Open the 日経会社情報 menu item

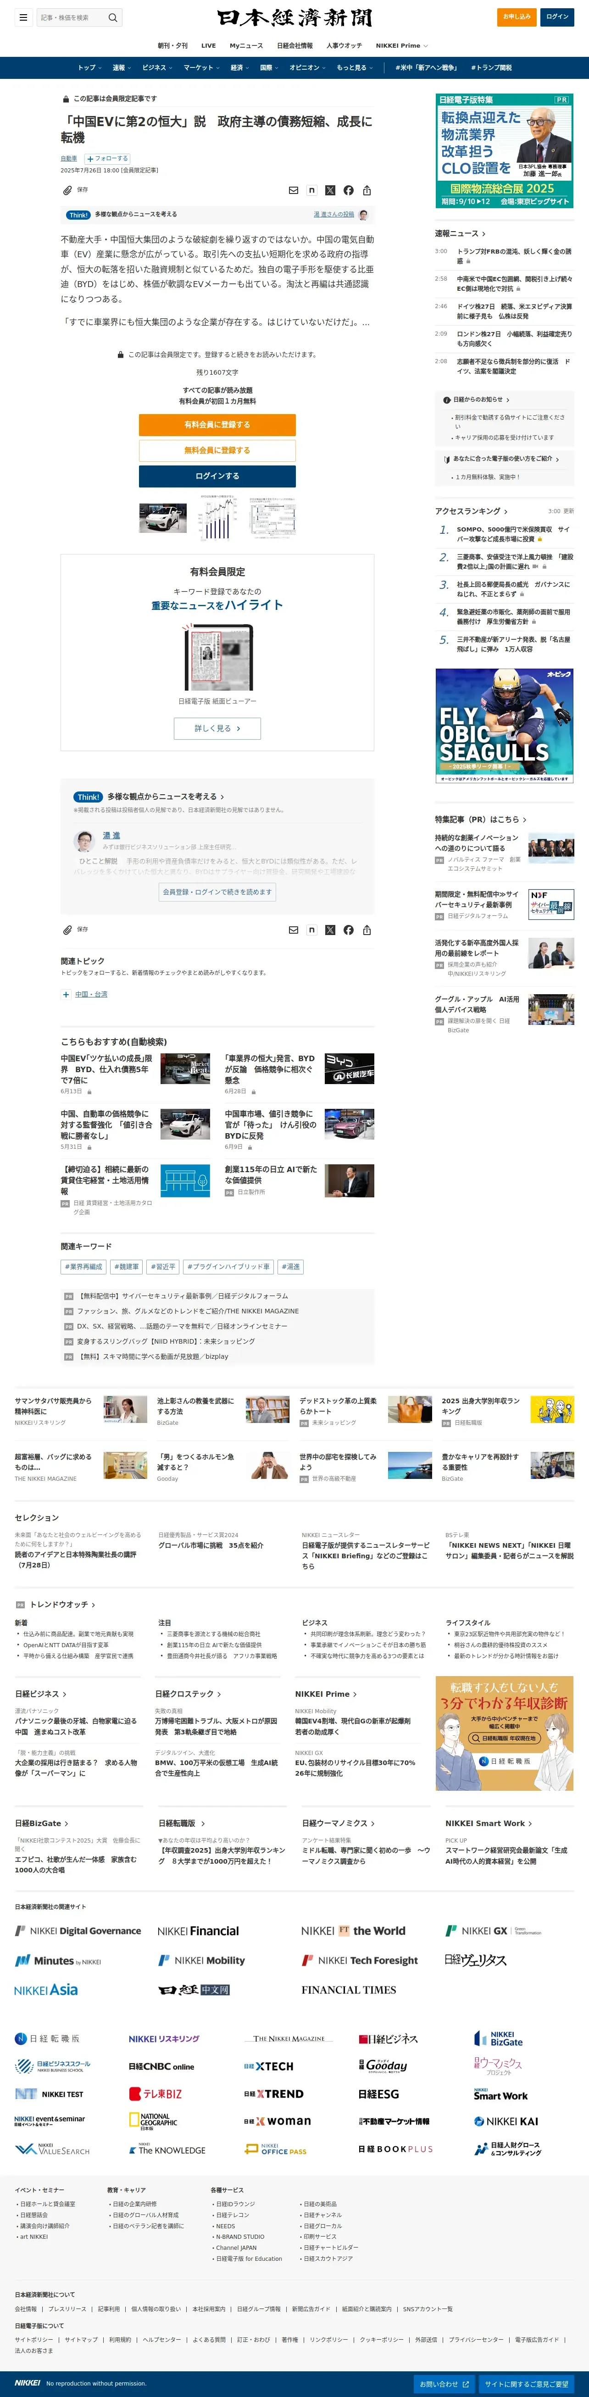[294, 45]
